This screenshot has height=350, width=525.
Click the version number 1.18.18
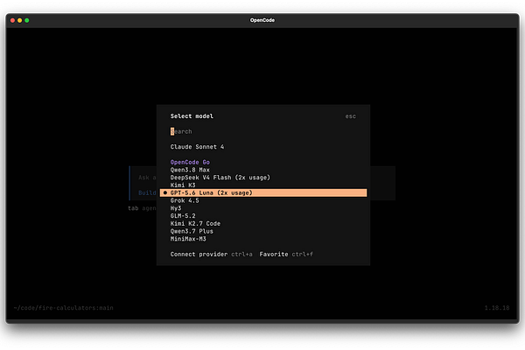point(497,308)
